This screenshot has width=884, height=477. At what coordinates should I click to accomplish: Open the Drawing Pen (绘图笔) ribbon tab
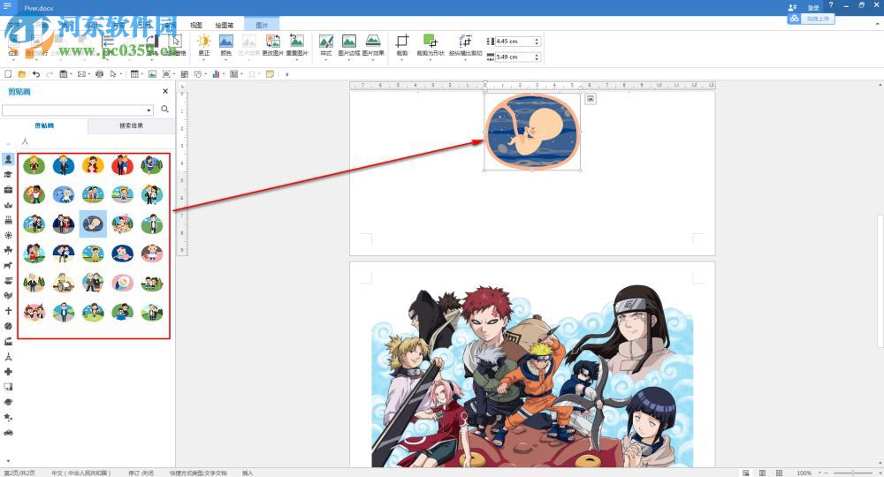click(x=224, y=26)
